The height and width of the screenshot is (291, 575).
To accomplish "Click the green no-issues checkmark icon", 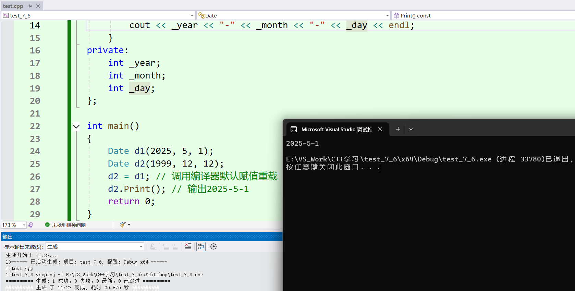I will pos(47,225).
